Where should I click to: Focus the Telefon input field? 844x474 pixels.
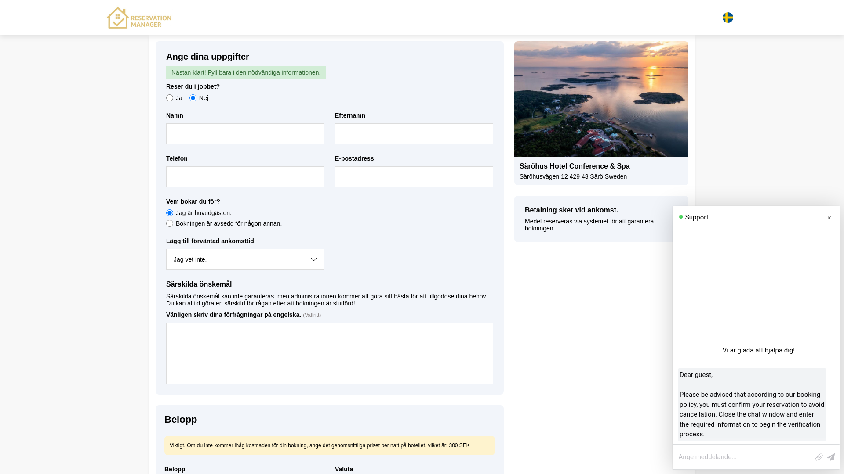245,177
